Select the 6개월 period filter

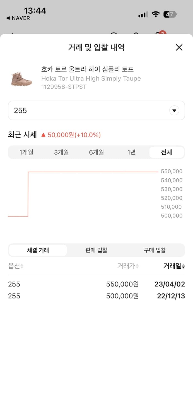[96, 152]
